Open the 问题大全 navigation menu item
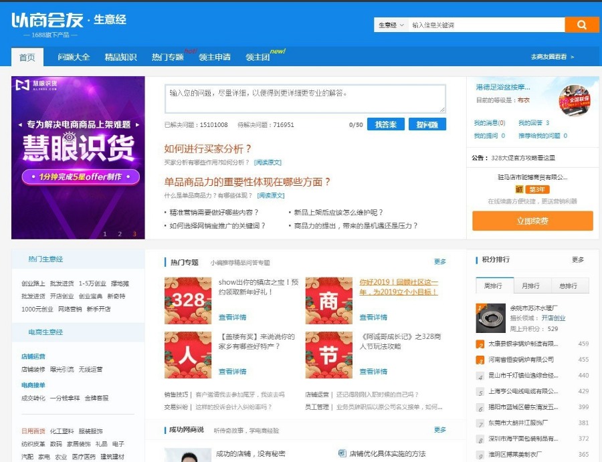The image size is (602, 462). [x=74, y=57]
